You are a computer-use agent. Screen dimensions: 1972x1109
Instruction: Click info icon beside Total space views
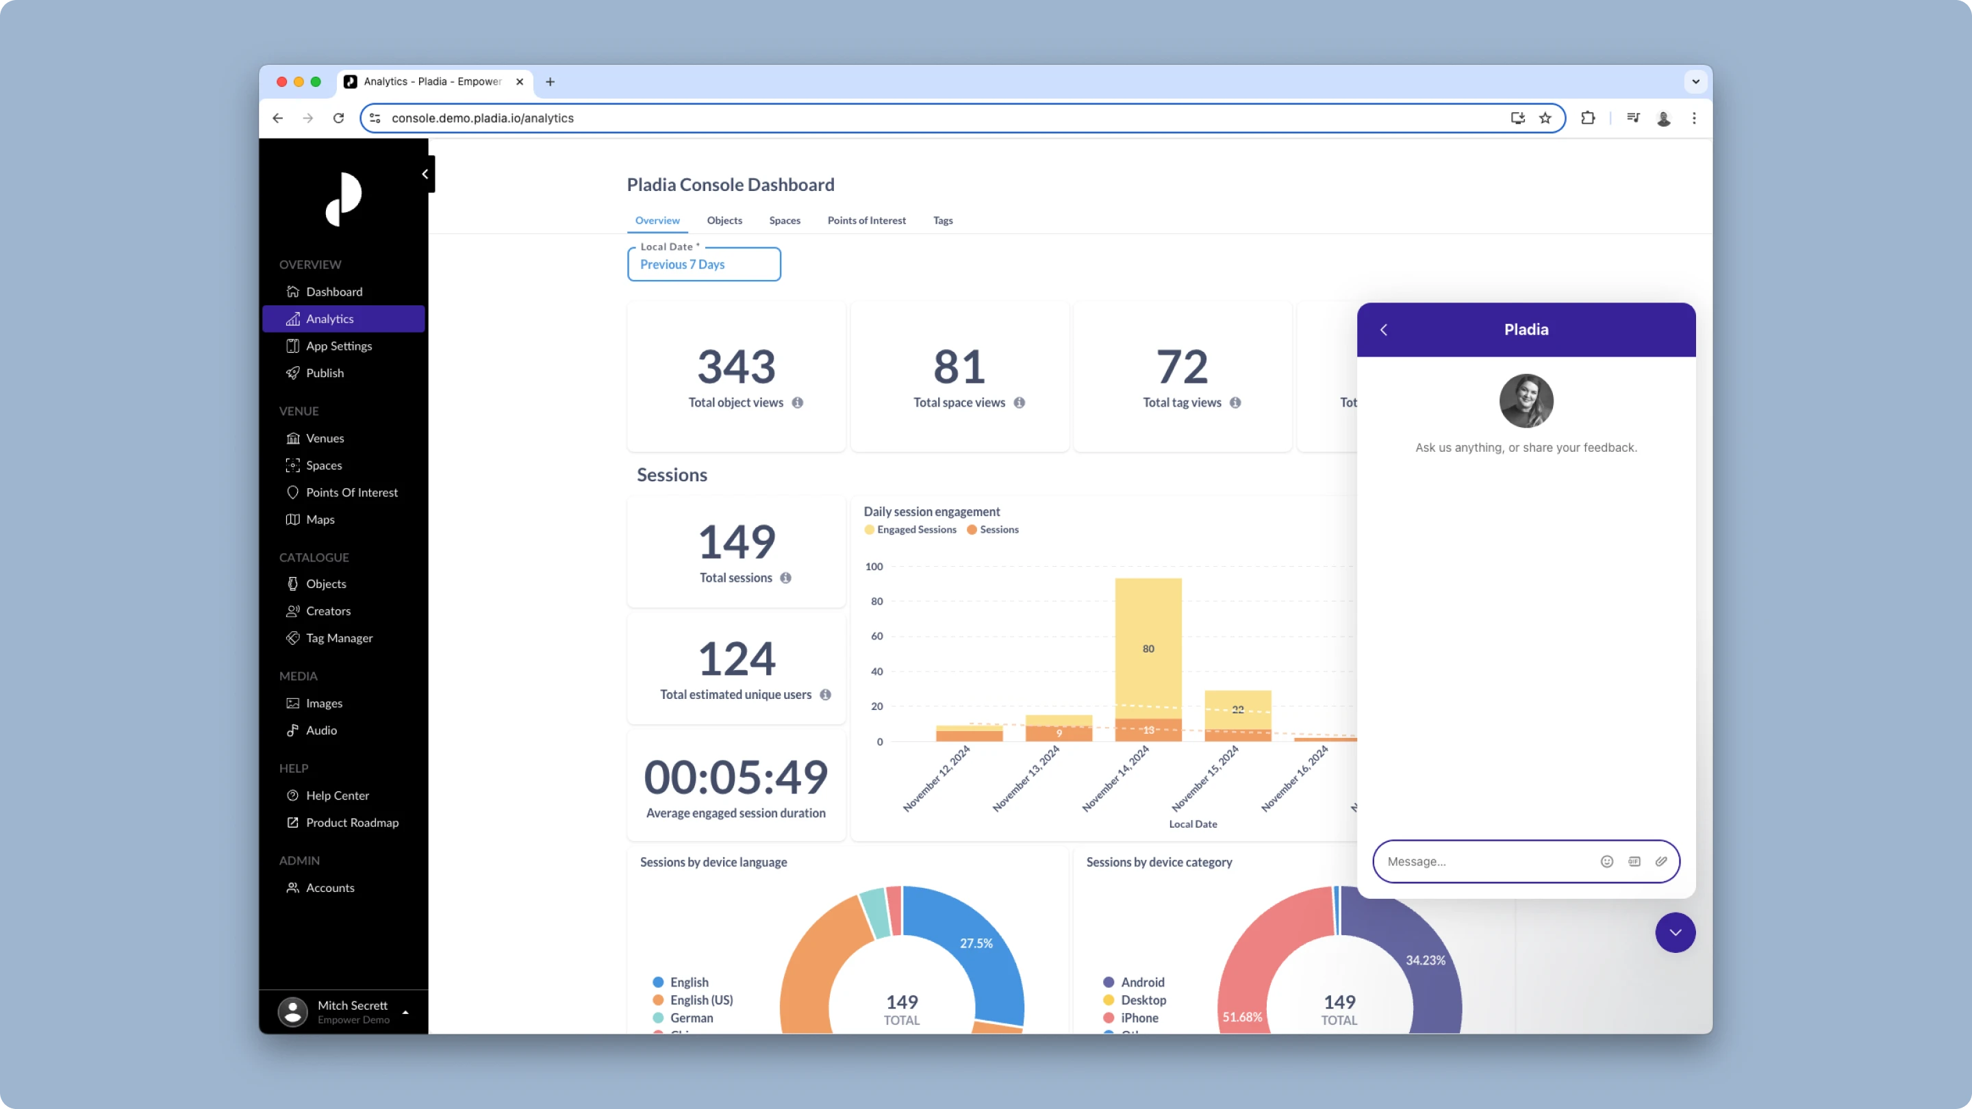coord(1020,403)
